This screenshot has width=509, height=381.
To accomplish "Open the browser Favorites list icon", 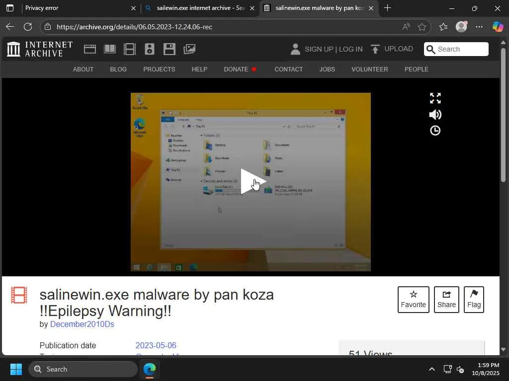I will [x=443, y=27].
